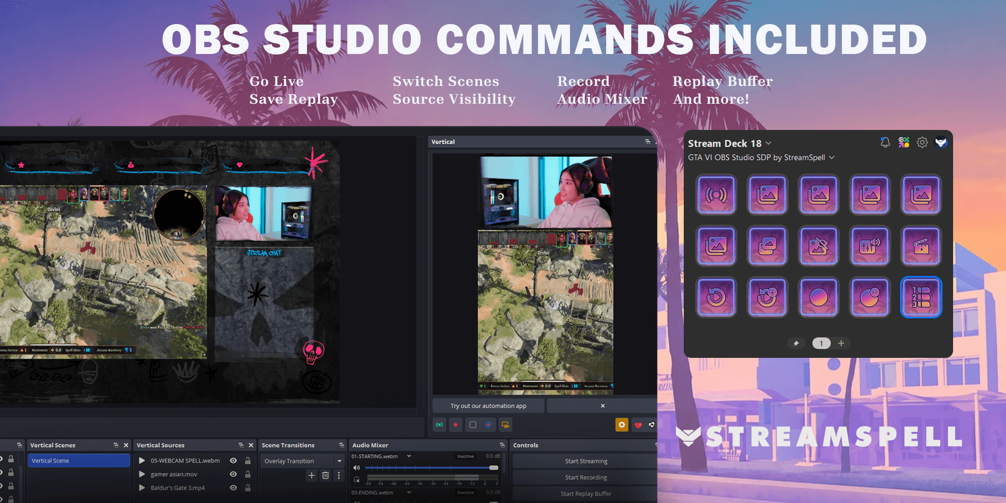Lock the 05-WEBCAM SPELL.webm source
Screen dimensions: 1006x503
tap(248, 461)
